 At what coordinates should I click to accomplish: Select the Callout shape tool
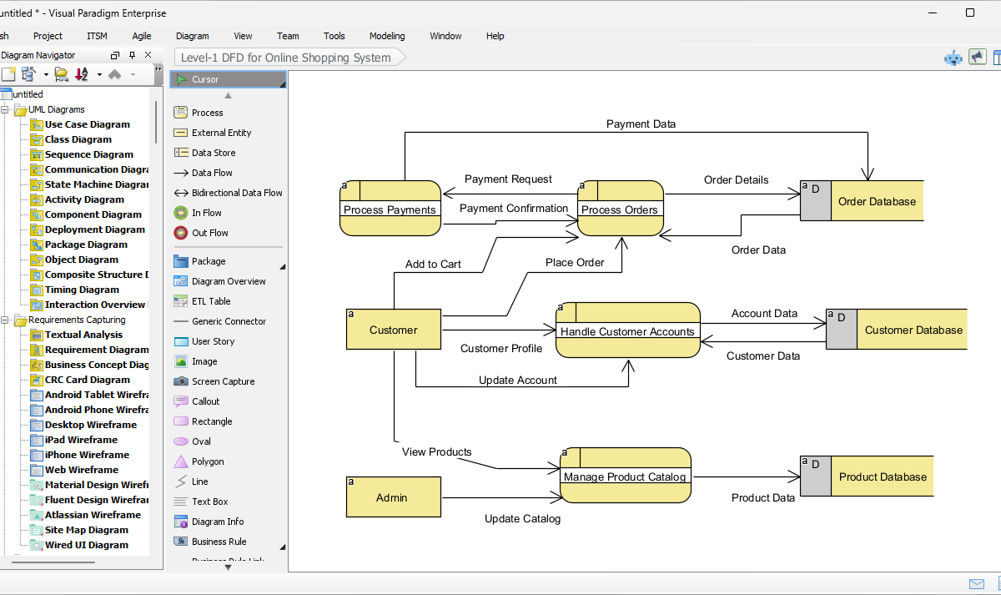(205, 401)
